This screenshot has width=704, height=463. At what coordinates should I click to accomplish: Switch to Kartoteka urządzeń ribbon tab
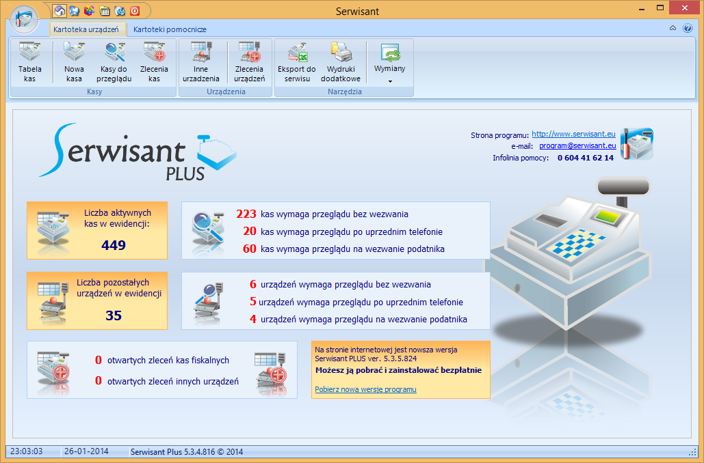86,29
